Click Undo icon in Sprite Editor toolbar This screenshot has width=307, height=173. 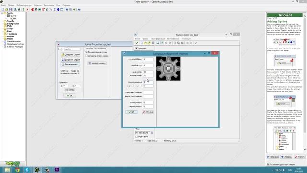tap(166, 43)
